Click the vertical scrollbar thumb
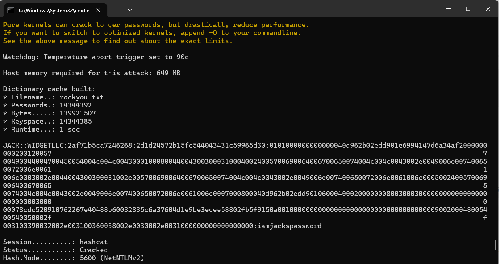The image size is (499, 264). (x=496, y=245)
